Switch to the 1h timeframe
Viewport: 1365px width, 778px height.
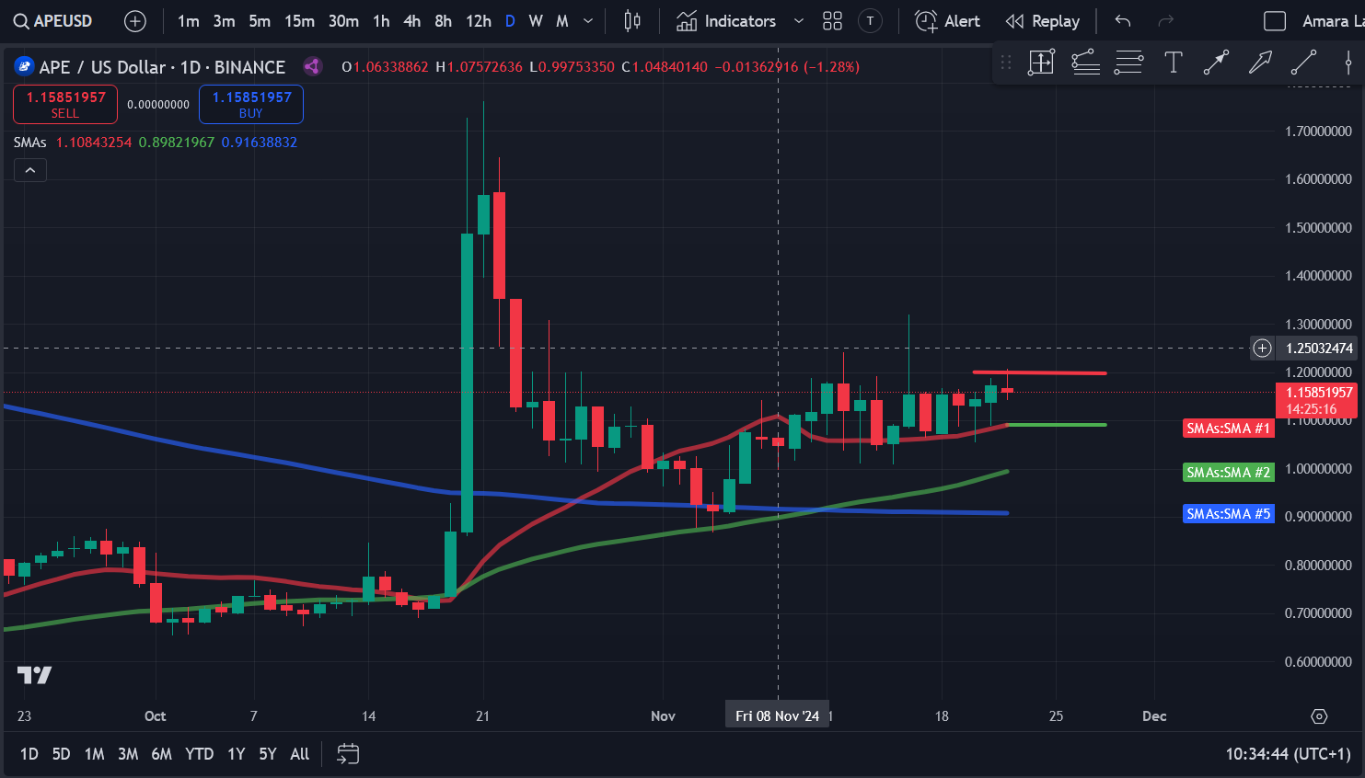381,21
